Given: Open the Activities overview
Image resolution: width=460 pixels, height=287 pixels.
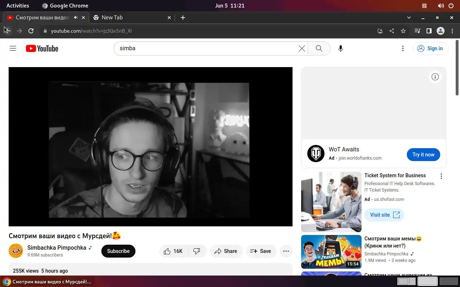Looking at the screenshot, I should [18, 6].
